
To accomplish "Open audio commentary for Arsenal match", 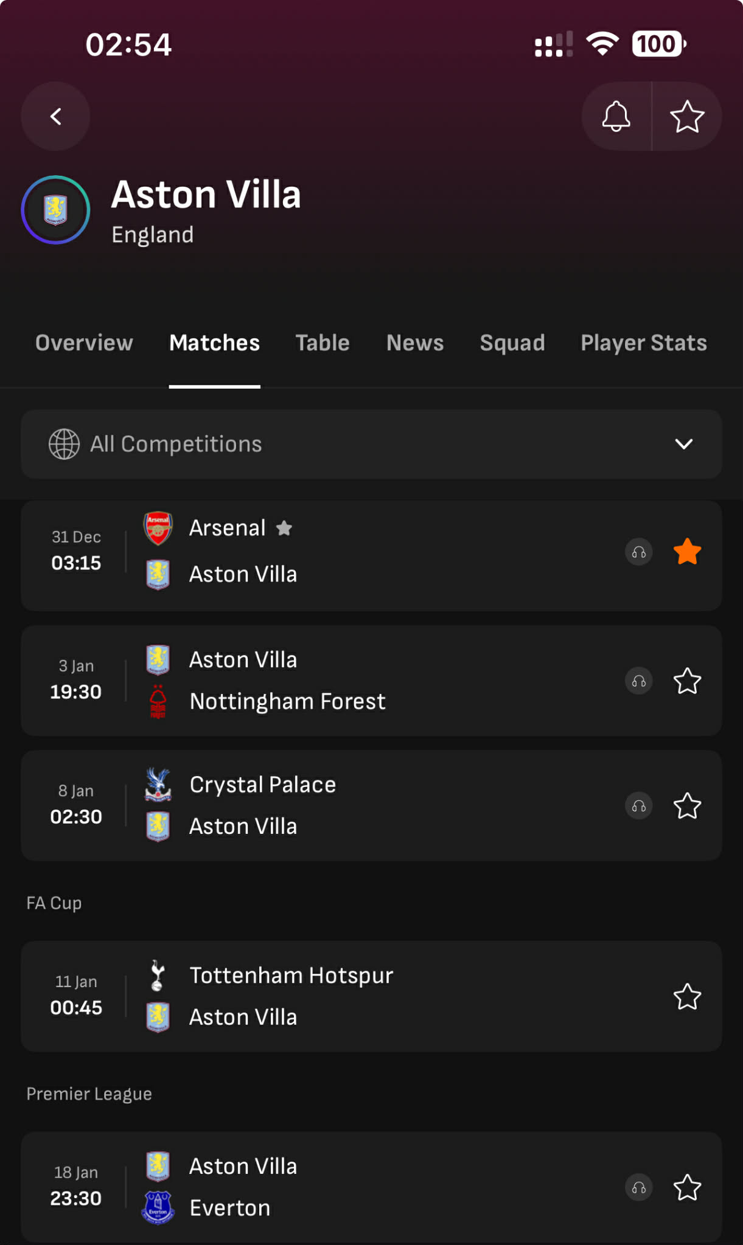I will tap(639, 552).
